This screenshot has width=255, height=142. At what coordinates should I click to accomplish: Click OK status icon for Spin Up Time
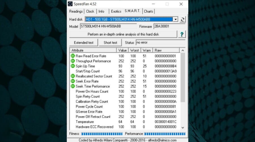point(73,66)
